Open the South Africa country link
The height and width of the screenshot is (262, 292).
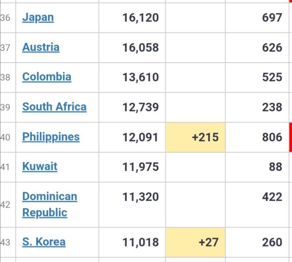[x=54, y=107]
